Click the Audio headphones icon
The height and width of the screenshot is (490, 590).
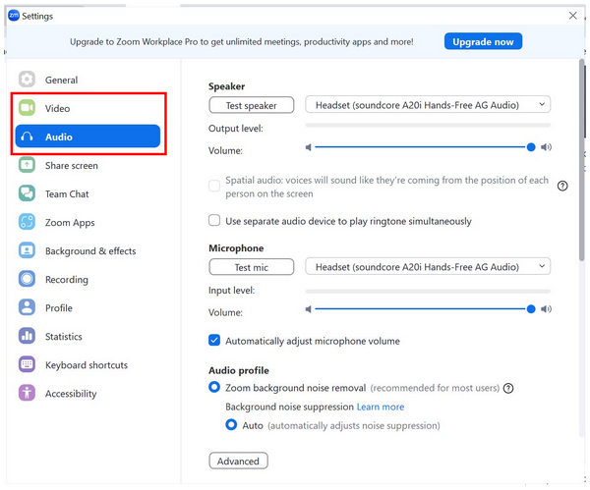[27, 136]
